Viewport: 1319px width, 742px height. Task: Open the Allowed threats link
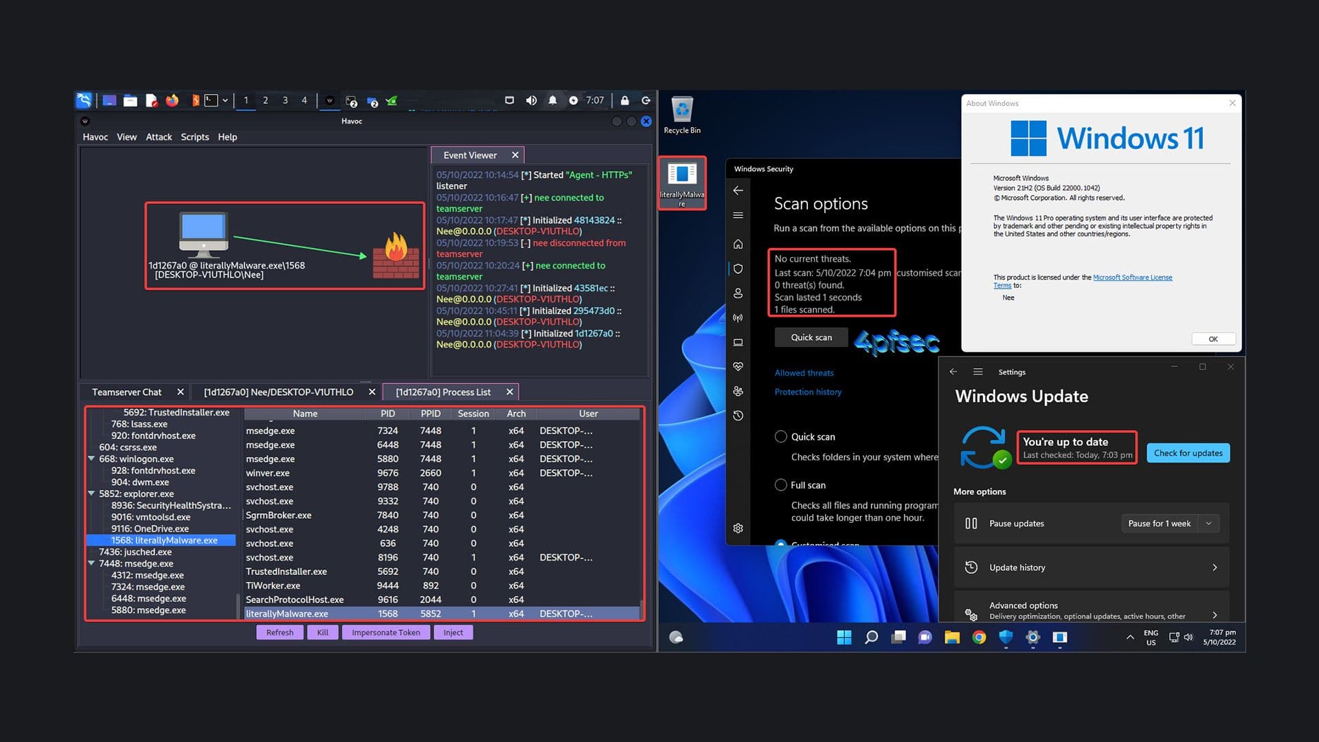[804, 373]
